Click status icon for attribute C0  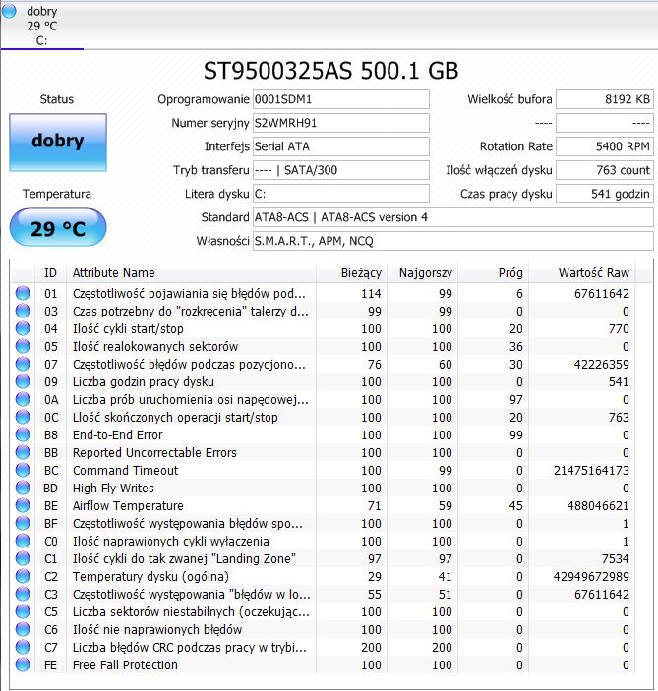(23, 541)
